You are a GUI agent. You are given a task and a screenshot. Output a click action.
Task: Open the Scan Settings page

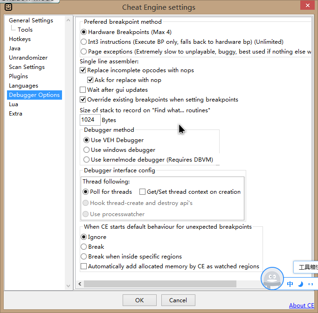click(27, 67)
